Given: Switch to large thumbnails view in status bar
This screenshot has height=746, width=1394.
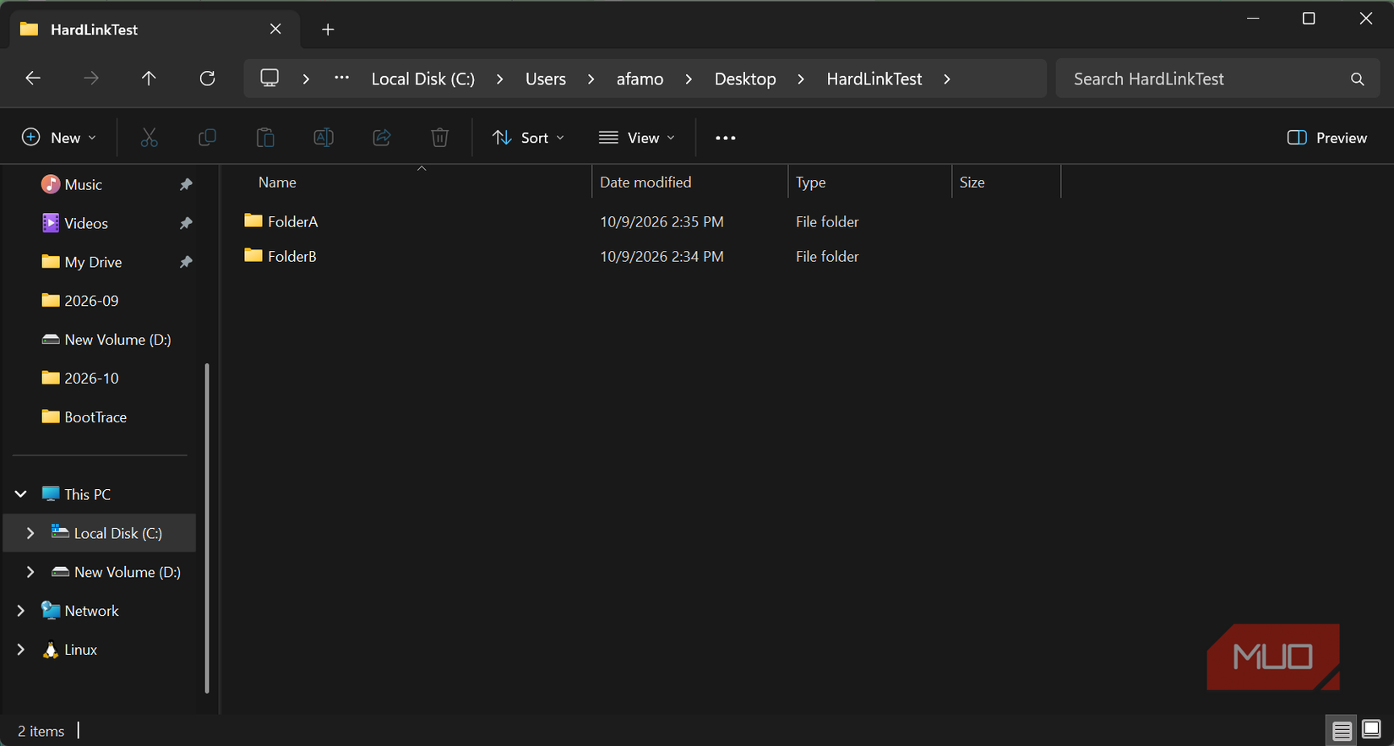Looking at the screenshot, I should tap(1372, 729).
